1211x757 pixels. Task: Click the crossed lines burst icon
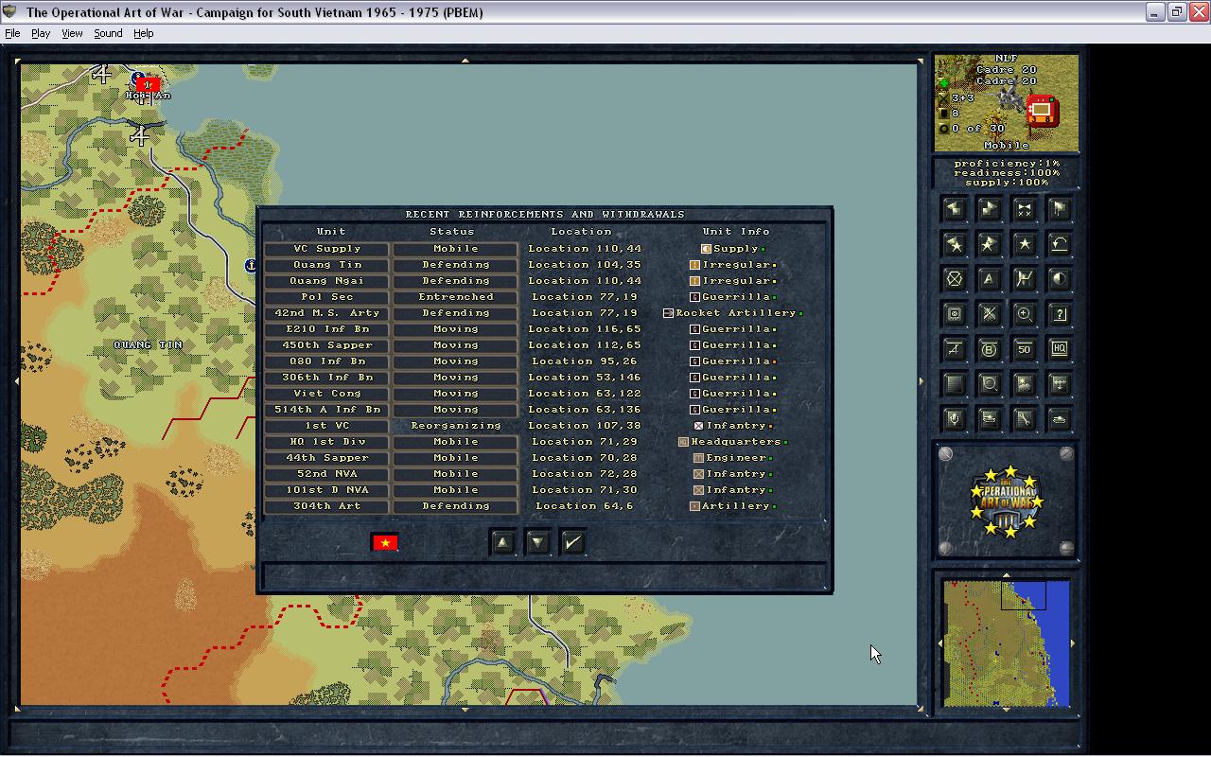click(989, 314)
